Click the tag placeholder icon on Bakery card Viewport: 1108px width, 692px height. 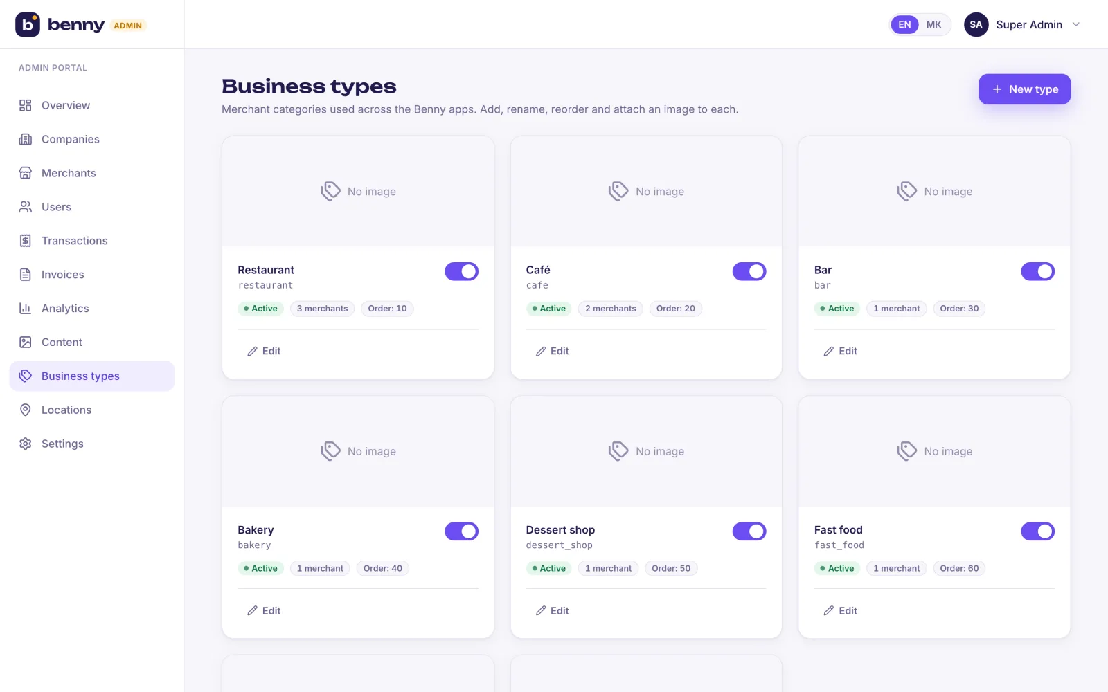330,451
